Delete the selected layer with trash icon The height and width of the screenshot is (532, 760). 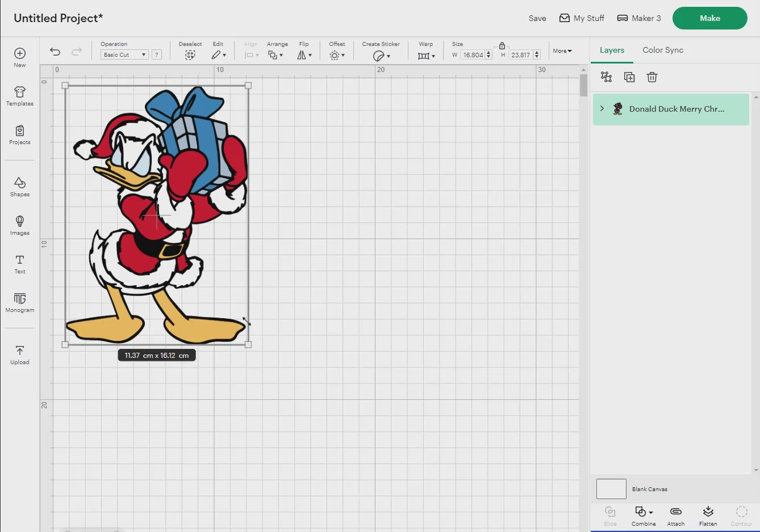(x=652, y=77)
